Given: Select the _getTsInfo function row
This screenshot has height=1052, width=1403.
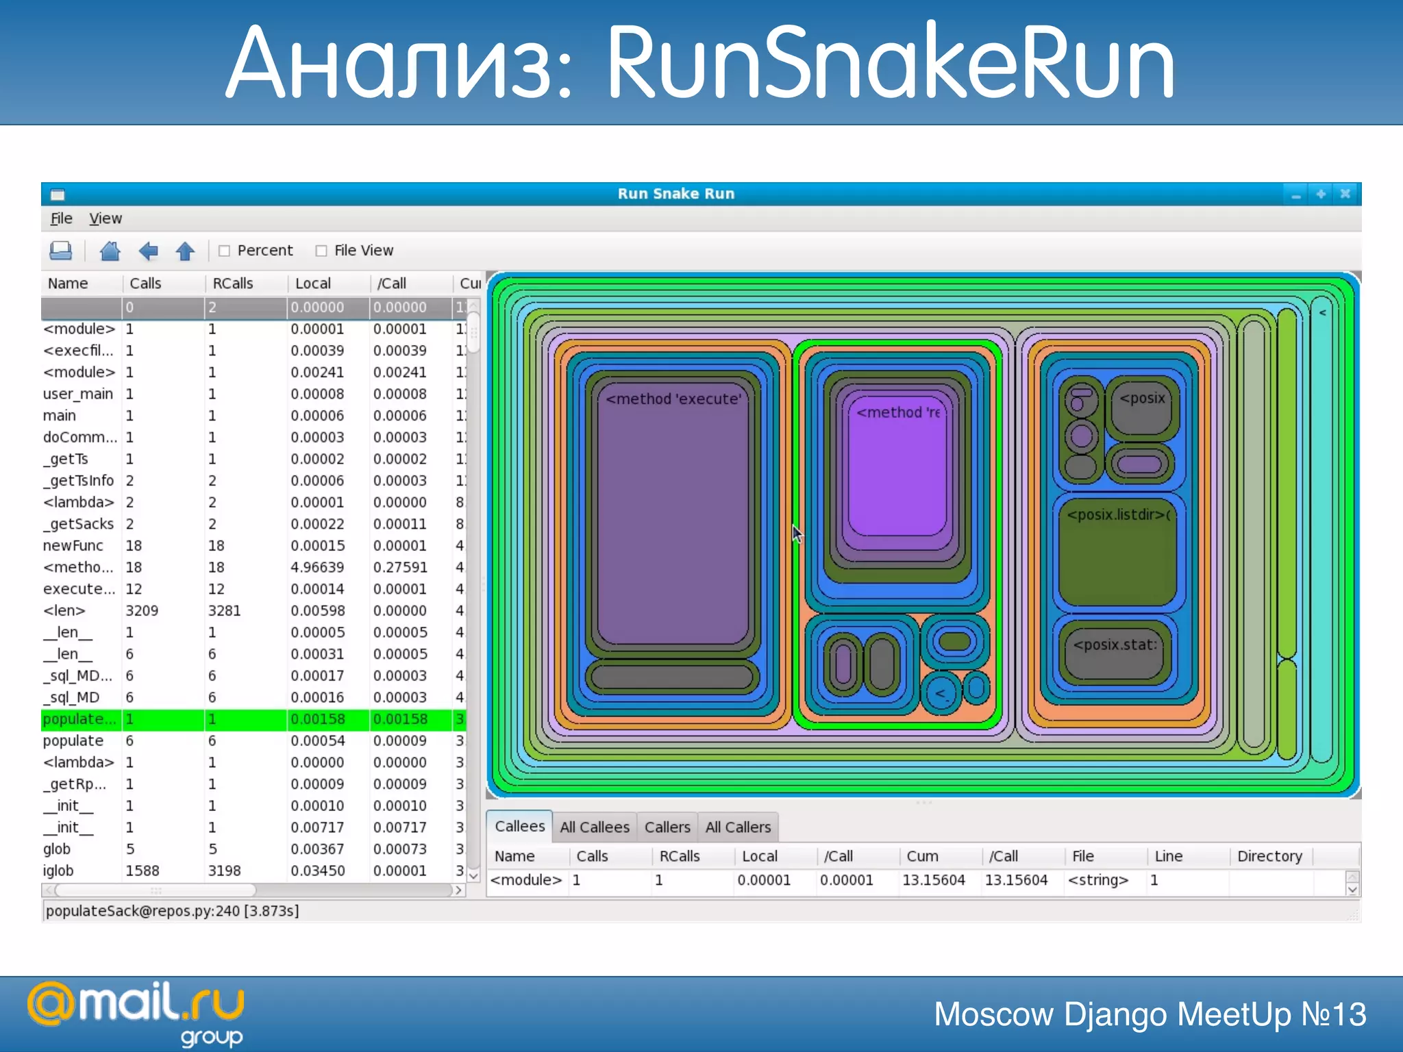Looking at the screenshot, I should click(x=253, y=481).
